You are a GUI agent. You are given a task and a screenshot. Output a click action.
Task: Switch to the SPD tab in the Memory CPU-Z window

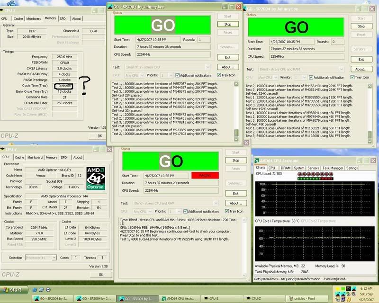pyautogui.click(x=63, y=18)
